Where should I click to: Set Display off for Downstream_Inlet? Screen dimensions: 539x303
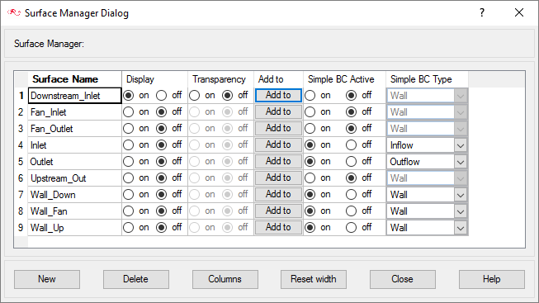(161, 95)
